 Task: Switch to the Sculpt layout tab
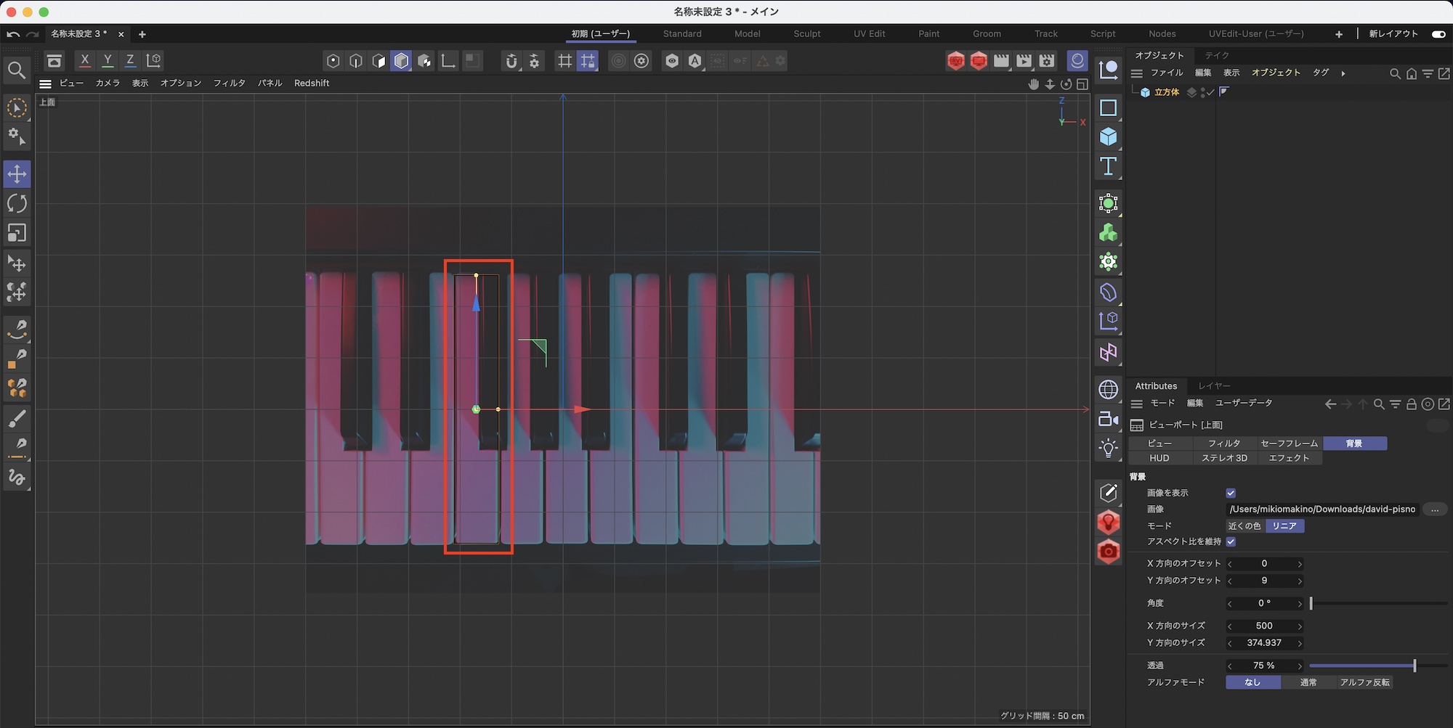pos(806,34)
